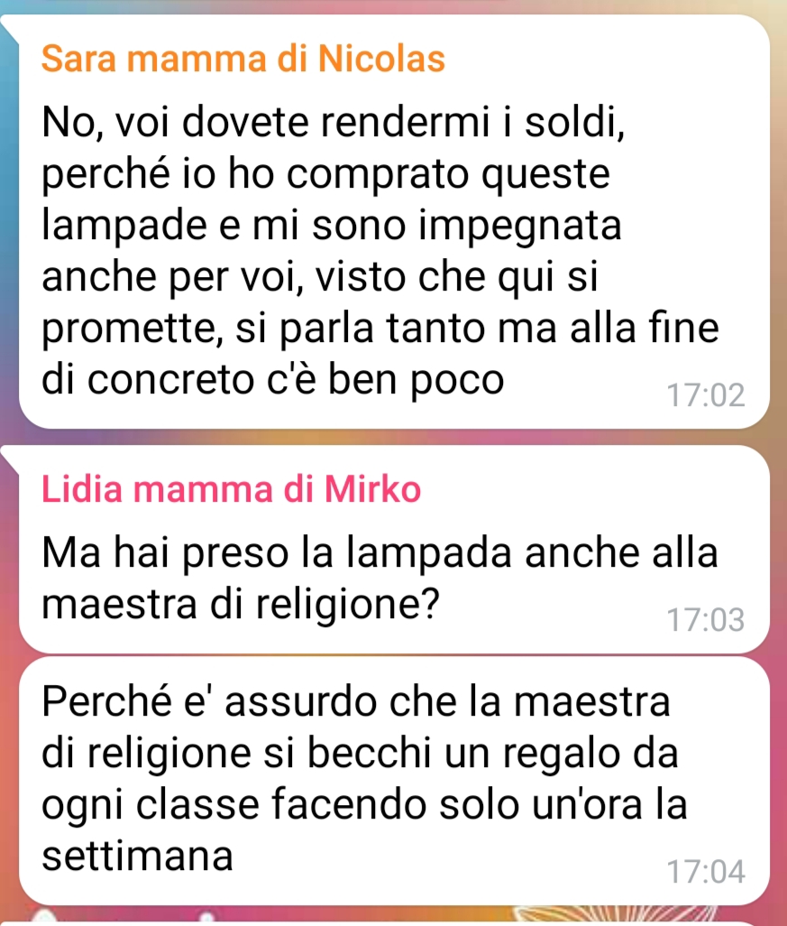The image size is (787, 926).
Task: Tap the line 'di concreto c'è ben poco'
Action: pyautogui.click(x=272, y=378)
